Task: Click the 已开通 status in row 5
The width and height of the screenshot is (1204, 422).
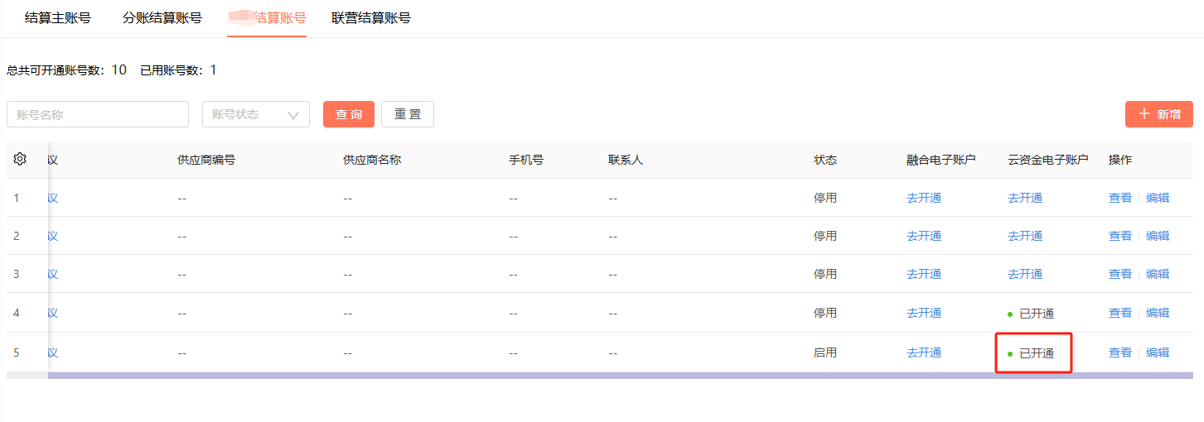Action: 1031,353
